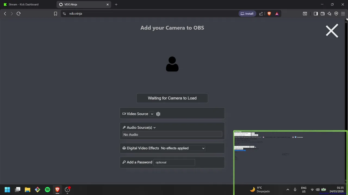Go back to the previous page

coord(5,14)
